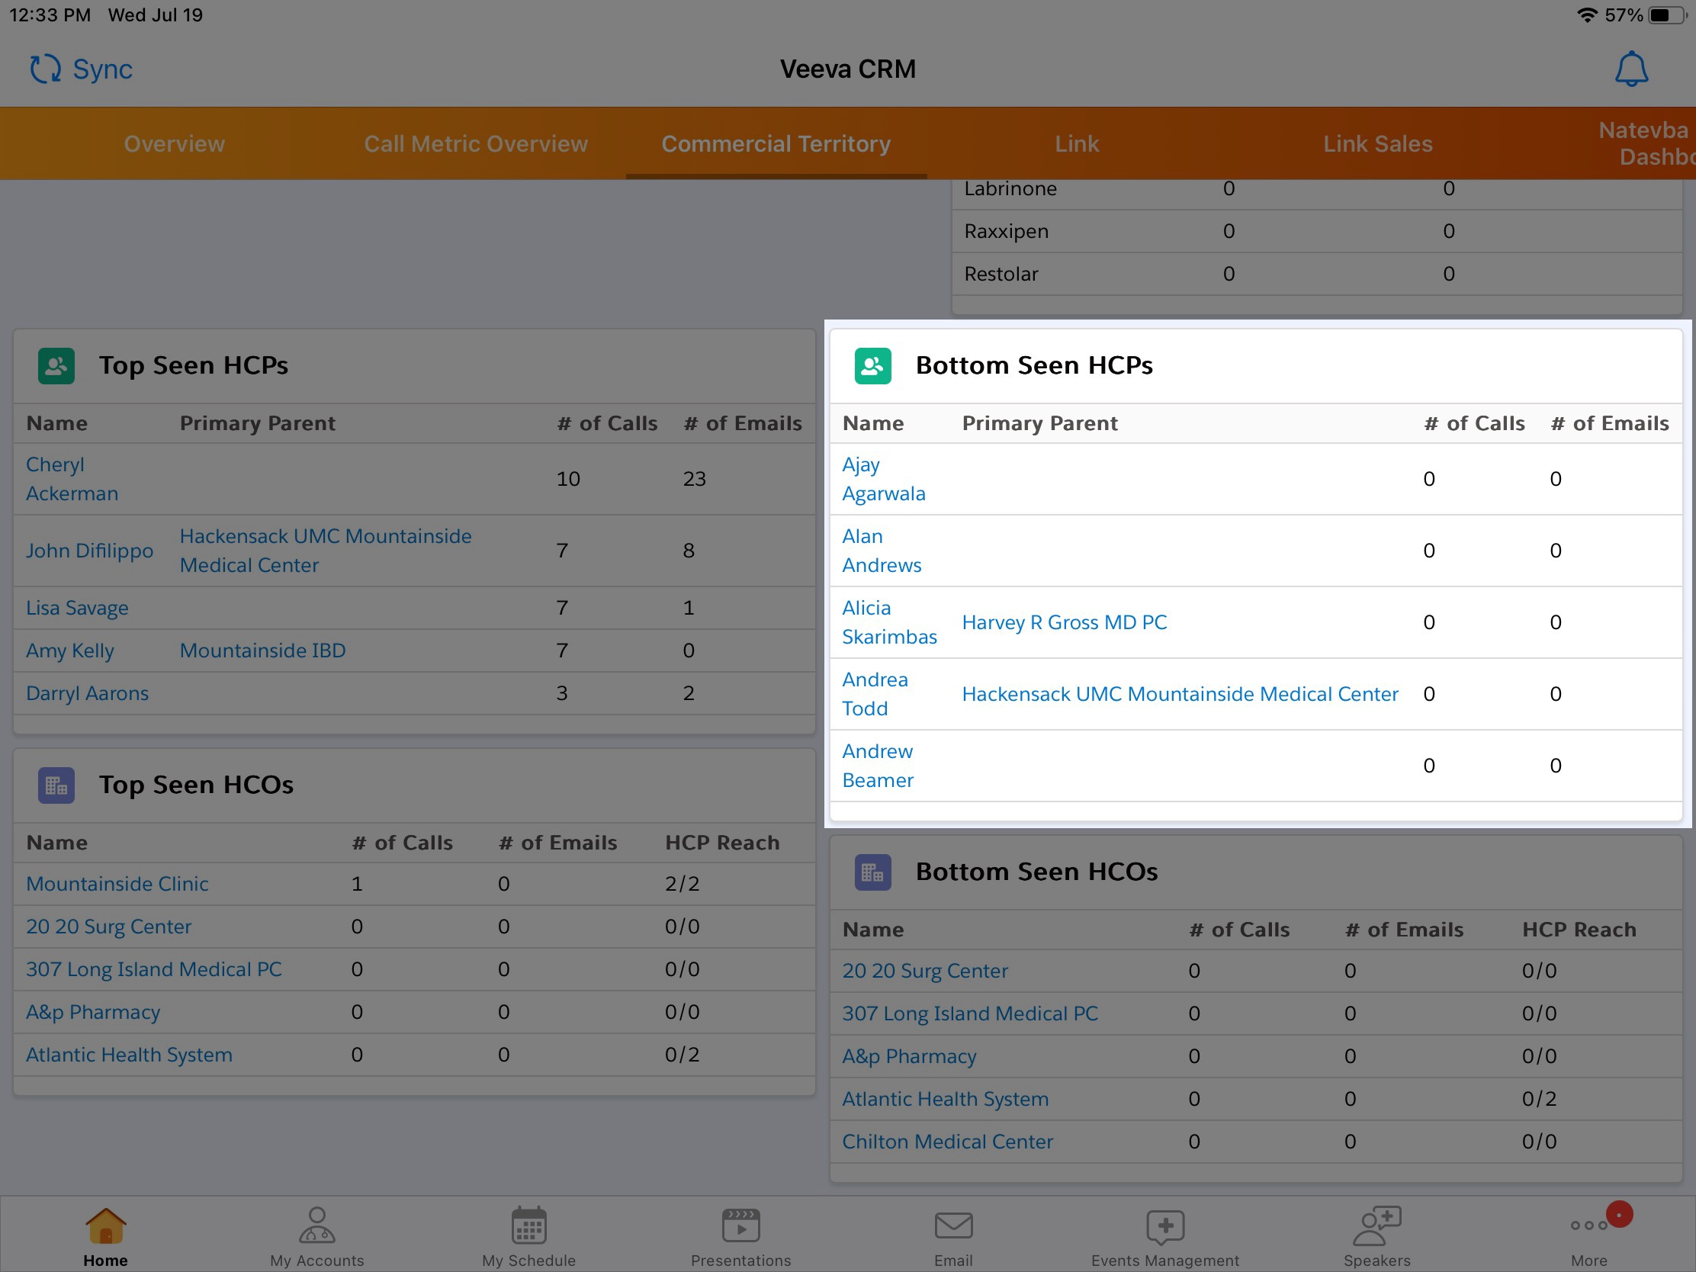Viewport: 1696px width, 1272px height.
Task: Open Amy Kelly's record
Action: 69,651
